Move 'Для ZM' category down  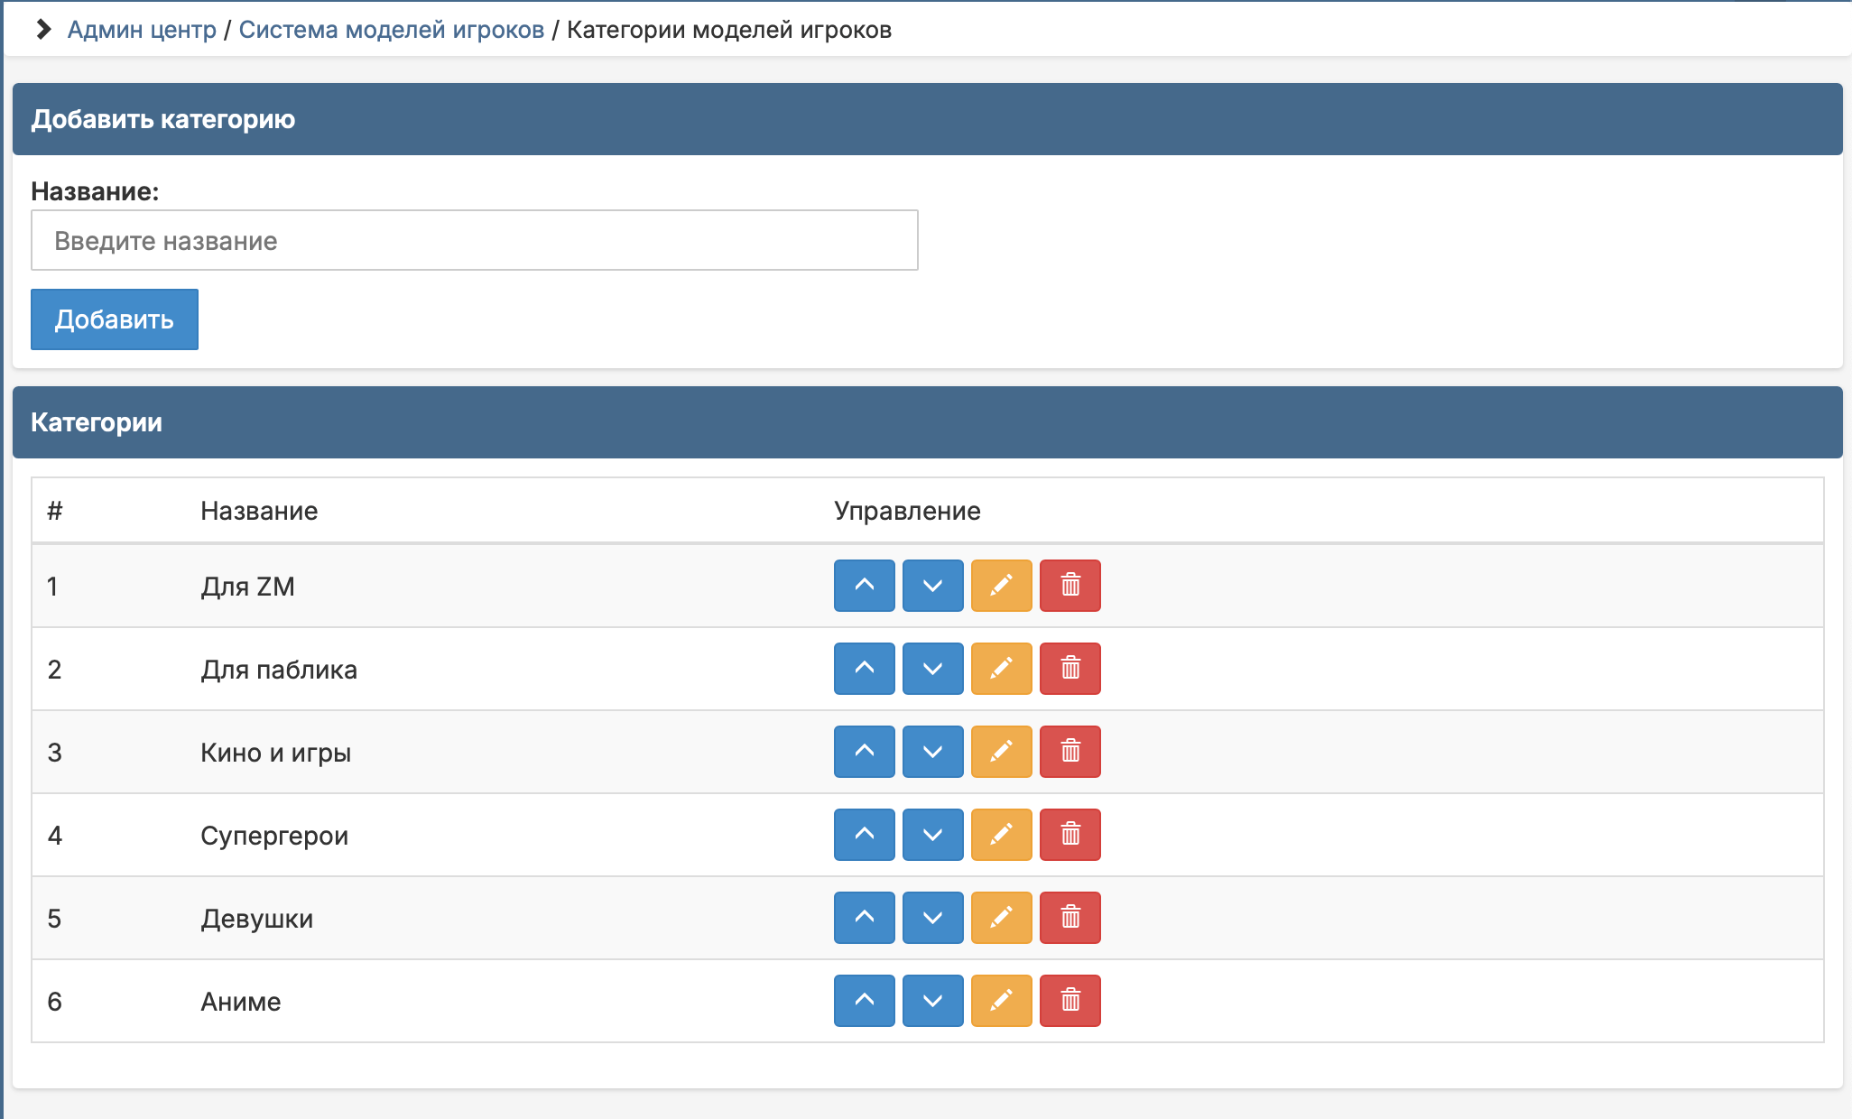click(x=932, y=586)
